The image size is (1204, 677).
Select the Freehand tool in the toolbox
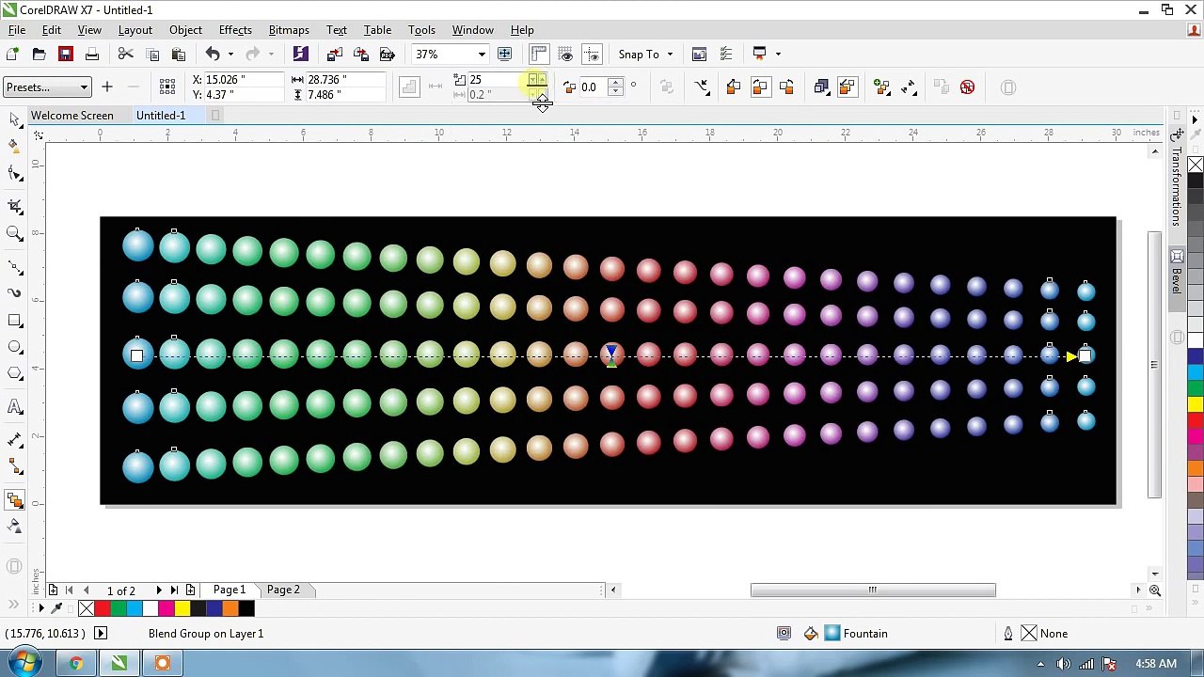click(x=14, y=266)
